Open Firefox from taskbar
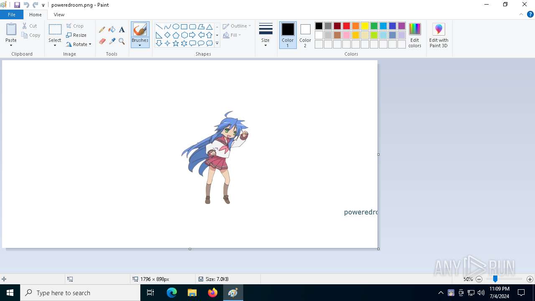Image resolution: width=535 pixels, height=301 pixels. point(213,293)
